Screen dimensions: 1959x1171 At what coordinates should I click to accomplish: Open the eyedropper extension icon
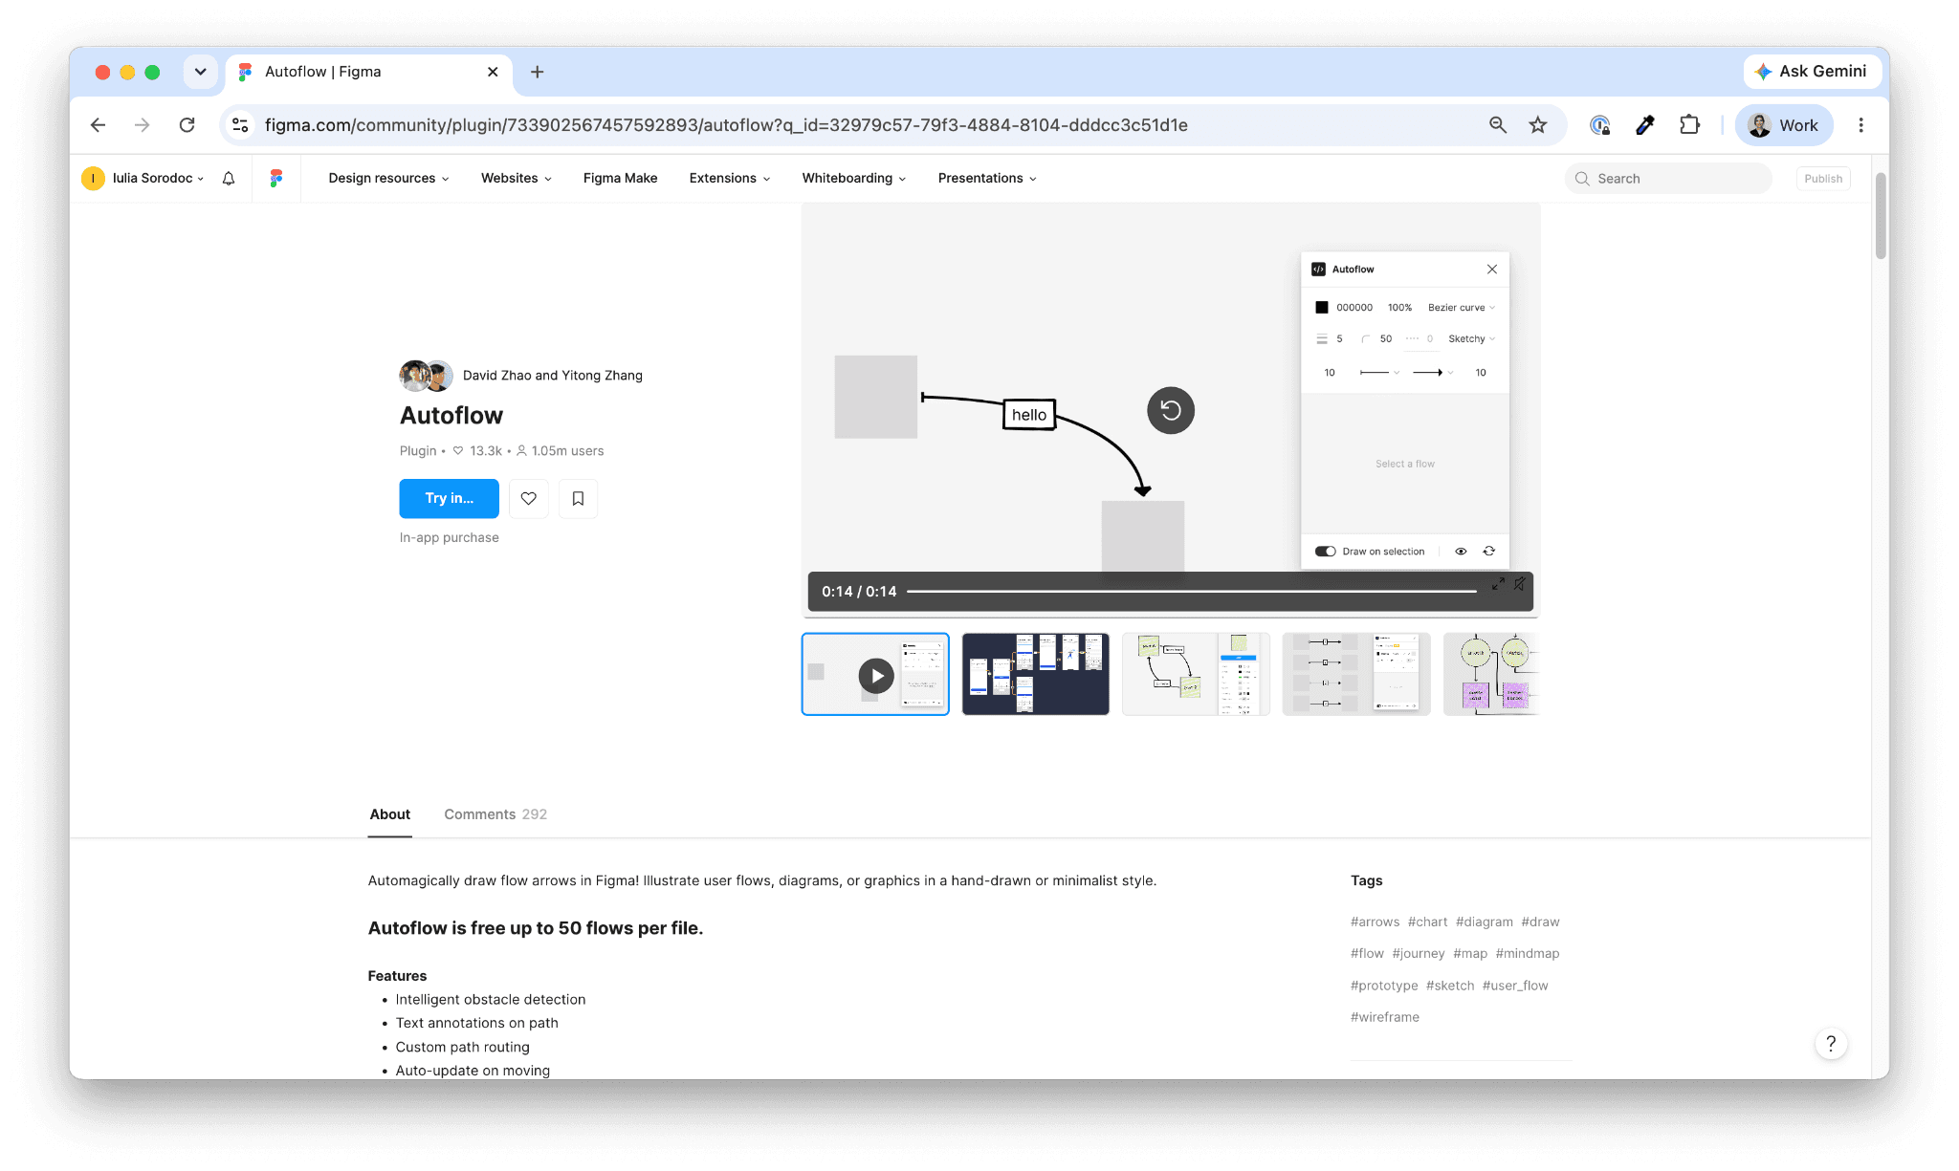point(1645,125)
